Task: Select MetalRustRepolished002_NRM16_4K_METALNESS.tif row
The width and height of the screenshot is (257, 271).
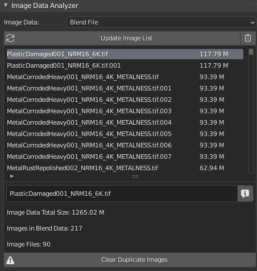Action: tap(125, 168)
